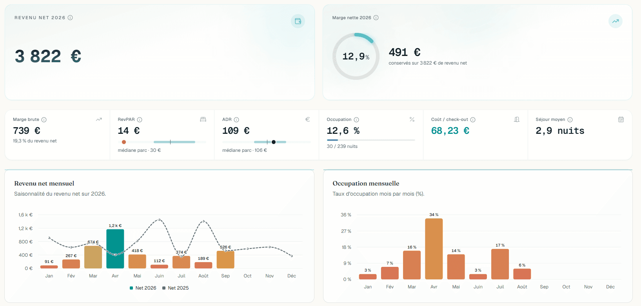Click the 'Occupation mensuelle' chart title
641x306 pixels.
pyautogui.click(x=366, y=184)
